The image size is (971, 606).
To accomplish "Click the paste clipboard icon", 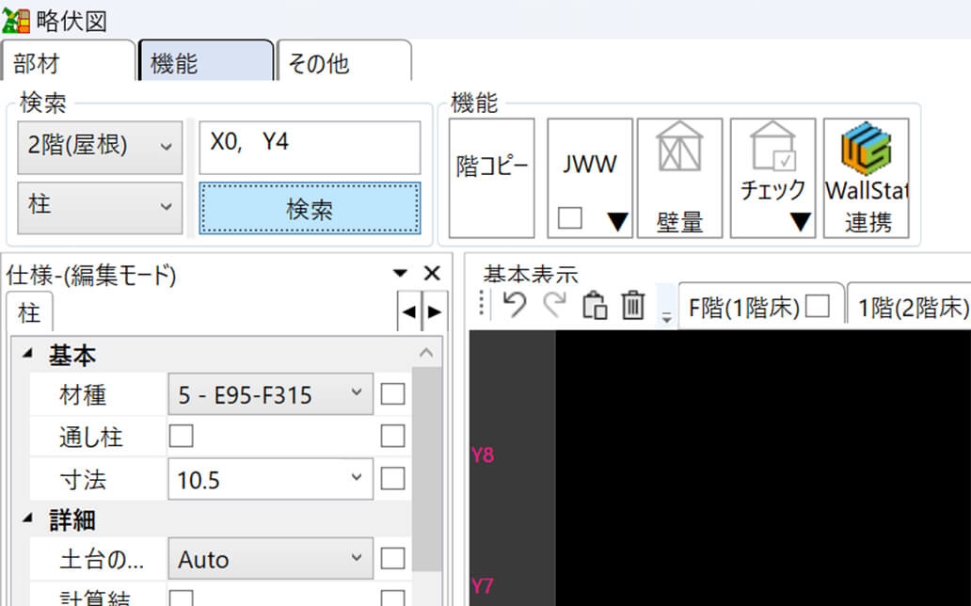I will pos(595,306).
